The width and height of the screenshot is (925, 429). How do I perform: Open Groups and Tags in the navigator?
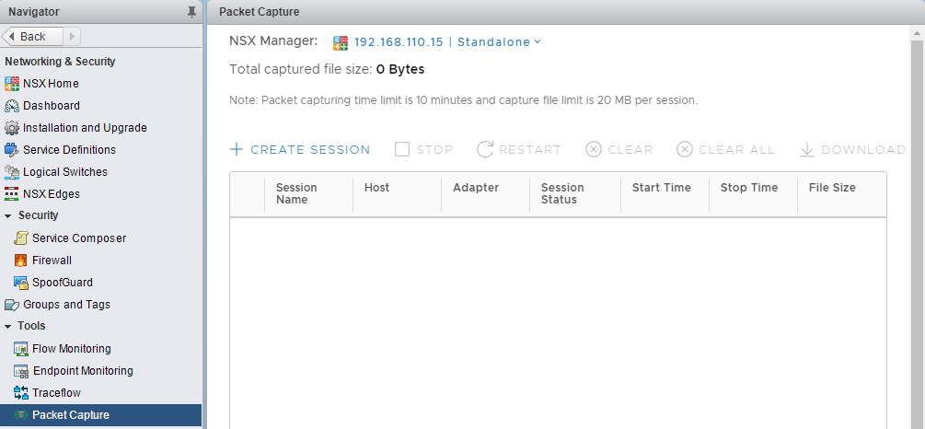click(x=66, y=305)
